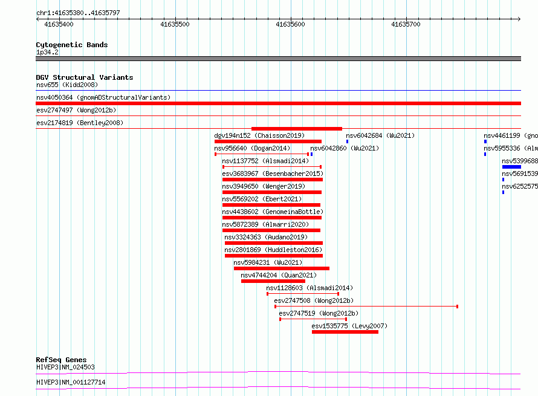Click the thick red segment above dgv194n152
The width and height of the screenshot is (538, 396).
[x=297, y=129]
